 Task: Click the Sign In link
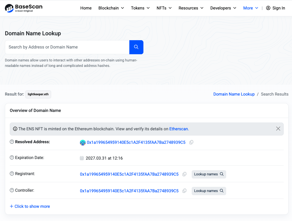pos(276,8)
